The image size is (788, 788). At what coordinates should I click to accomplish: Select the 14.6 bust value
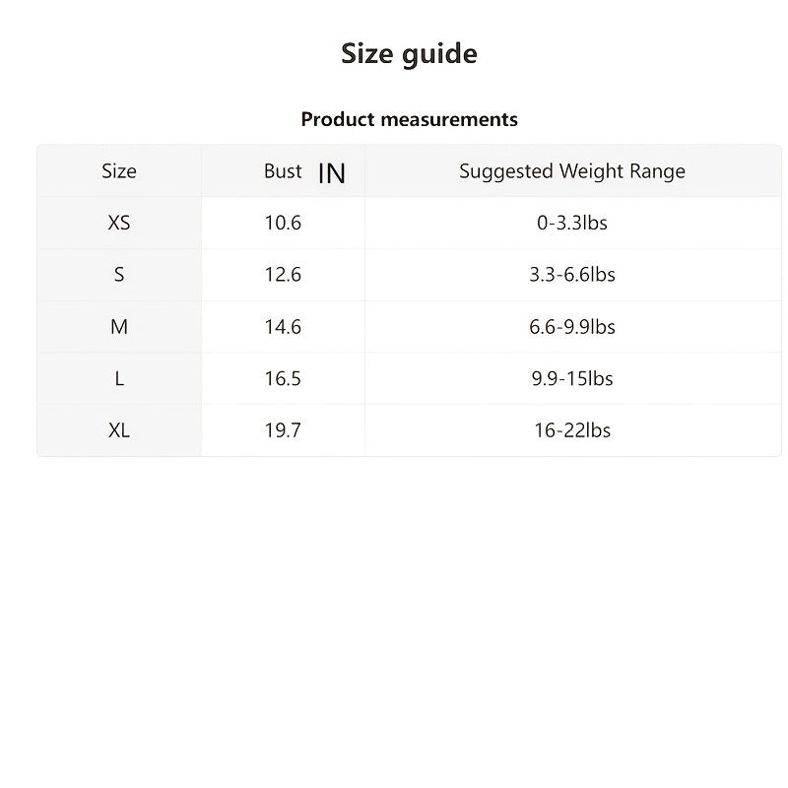tap(283, 327)
